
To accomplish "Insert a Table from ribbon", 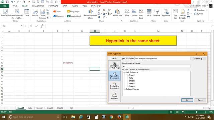I will point(27,13).
